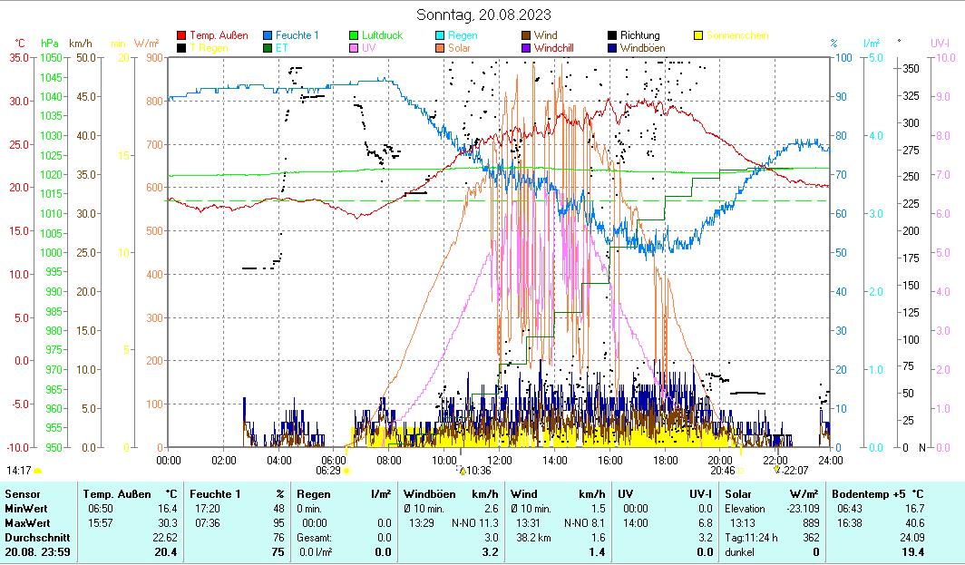Click the sunrise marker at 06:29
Screen dimensions: 965x565
click(x=346, y=471)
